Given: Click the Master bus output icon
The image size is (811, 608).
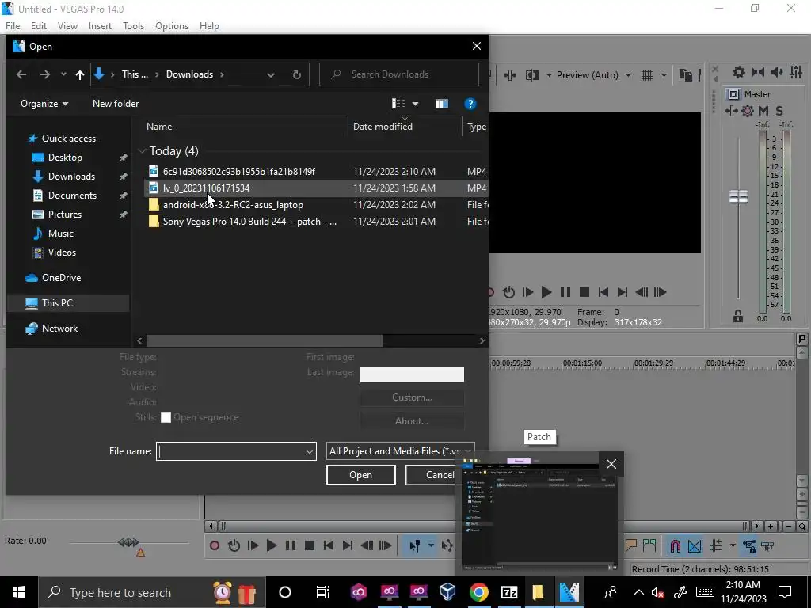Looking at the screenshot, I should tap(733, 94).
